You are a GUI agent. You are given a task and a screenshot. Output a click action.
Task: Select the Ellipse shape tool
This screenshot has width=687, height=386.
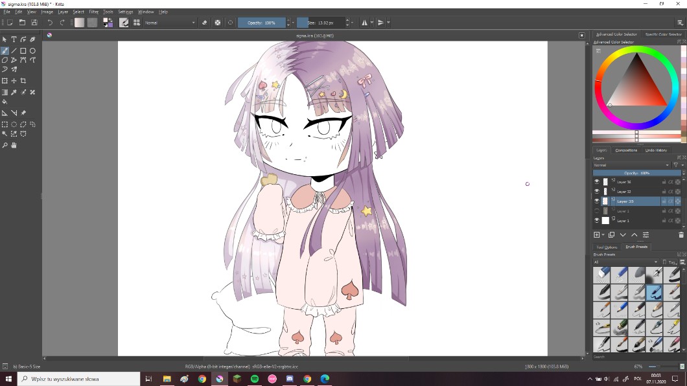click(32, 51)
